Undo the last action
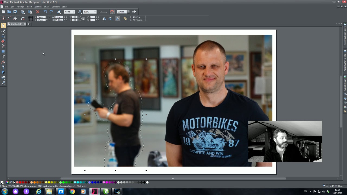This screenshot has width=347, height=195. point(45,12)
